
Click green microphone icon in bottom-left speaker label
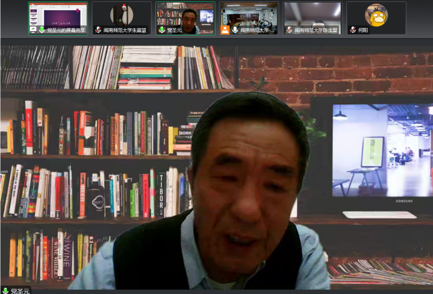[5, 290]
